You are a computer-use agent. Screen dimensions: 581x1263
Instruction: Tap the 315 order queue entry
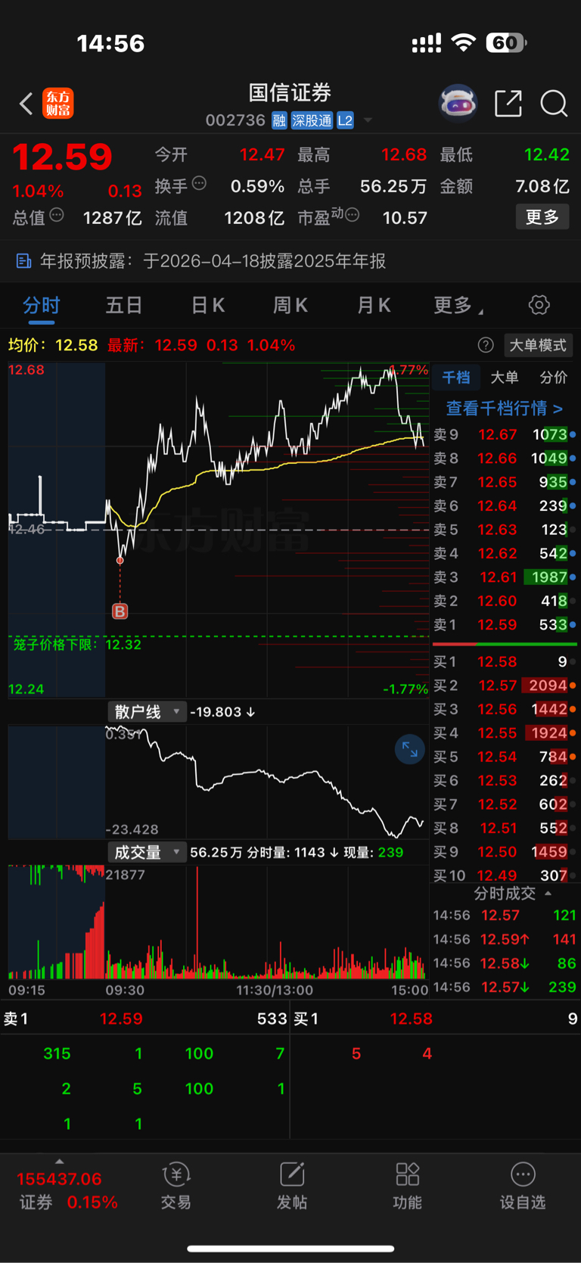click(x=57, y=1053)
